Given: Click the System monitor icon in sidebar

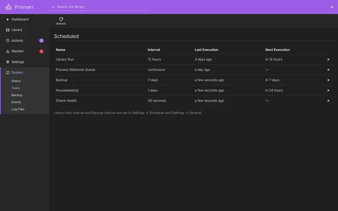Looking at the screenshot, I should coord(8,73).
